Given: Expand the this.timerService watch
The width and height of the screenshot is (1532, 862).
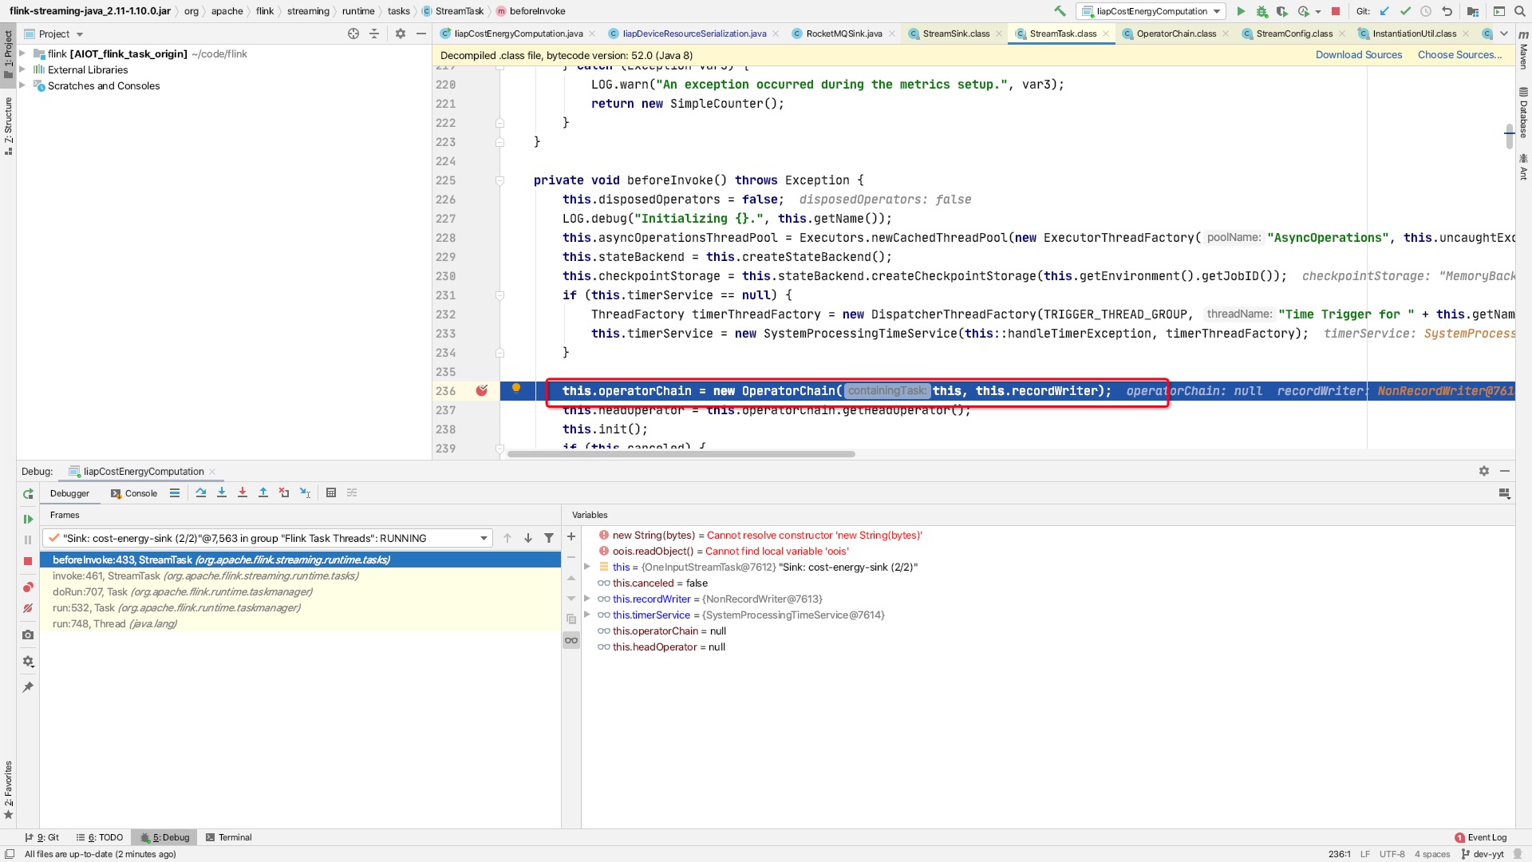Looking at the screenshot, I should coord(588,615).
